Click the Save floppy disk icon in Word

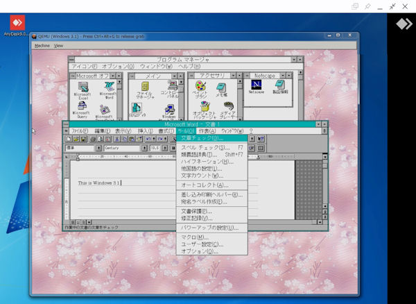(83, 139)
